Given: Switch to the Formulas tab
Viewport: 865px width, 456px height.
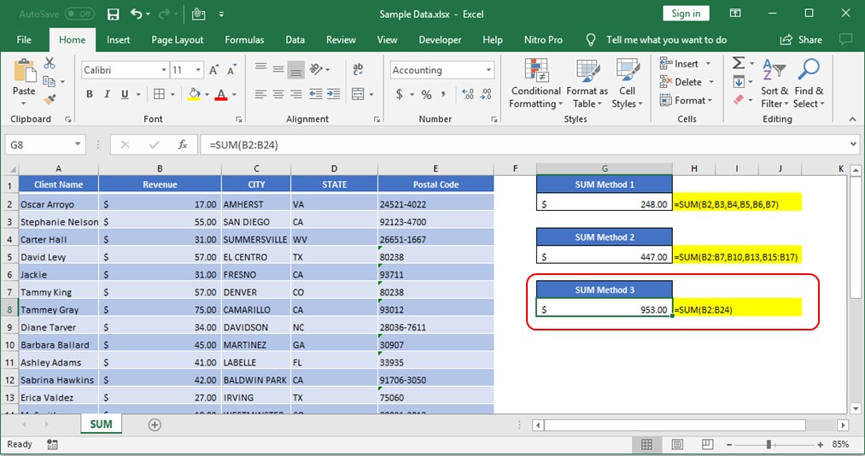Looking at the screenshot, I should [244, 39].
